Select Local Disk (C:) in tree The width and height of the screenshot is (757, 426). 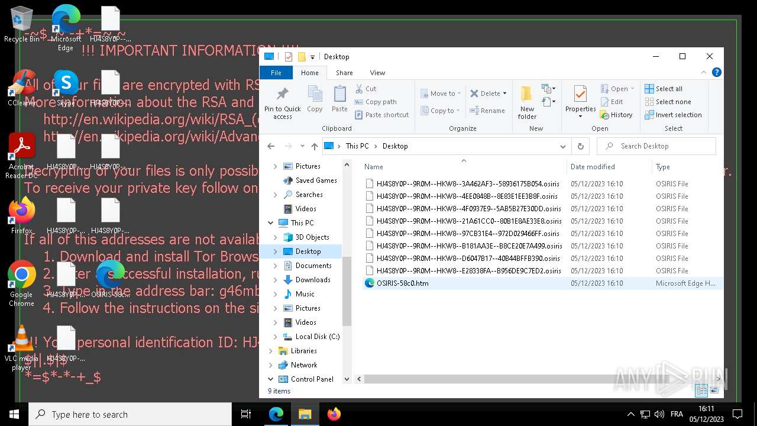pos(318,337)
